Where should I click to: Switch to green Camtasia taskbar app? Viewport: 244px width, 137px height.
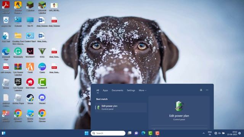pyautogui.click(x=150, y=133)
